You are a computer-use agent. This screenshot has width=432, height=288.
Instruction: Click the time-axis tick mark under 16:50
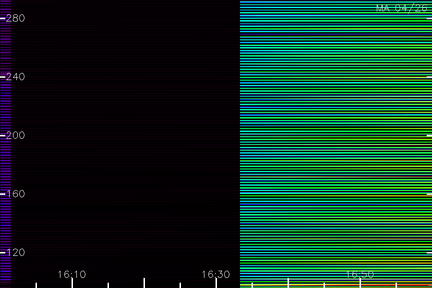click(x=360, y=283)
